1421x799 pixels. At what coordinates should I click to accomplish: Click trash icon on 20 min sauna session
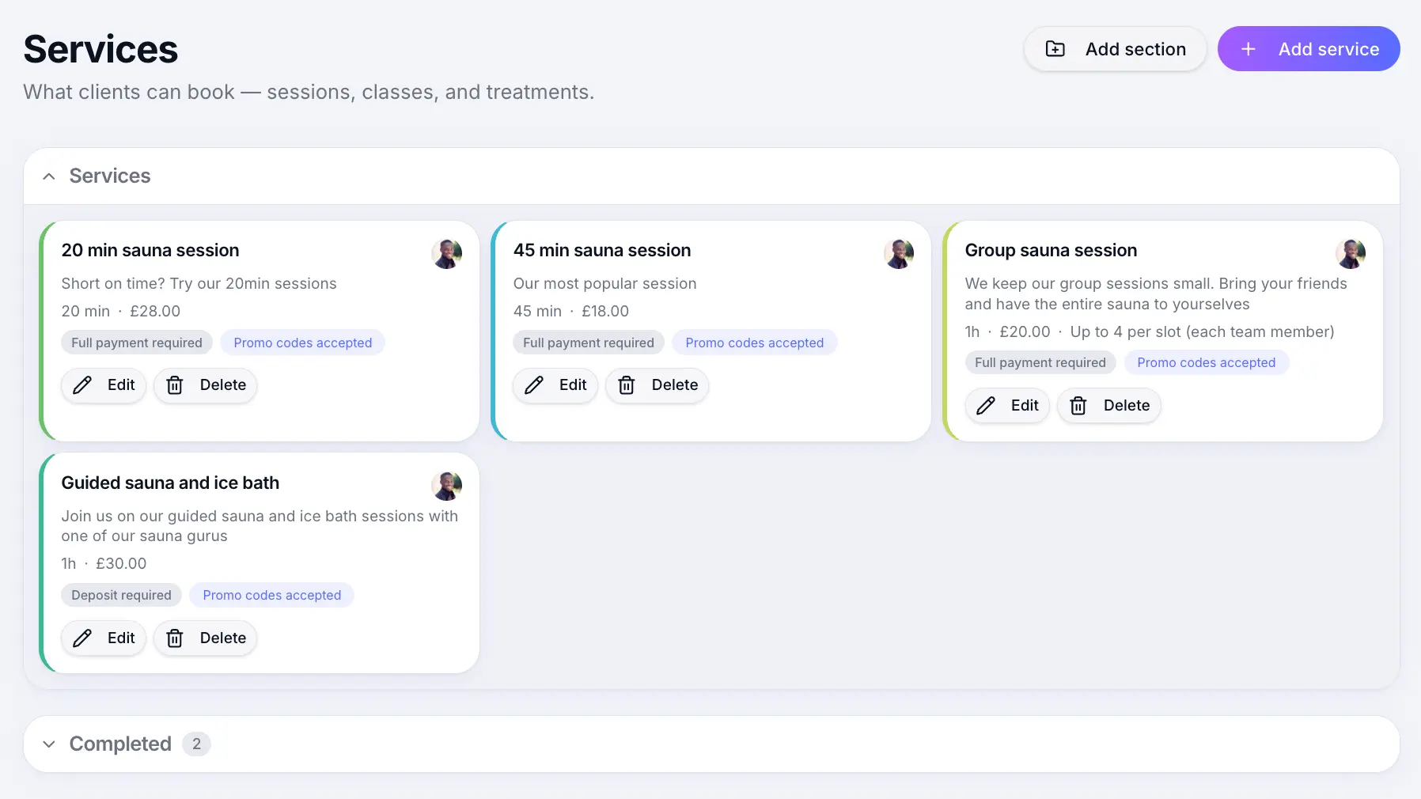[x=175, y=385]
